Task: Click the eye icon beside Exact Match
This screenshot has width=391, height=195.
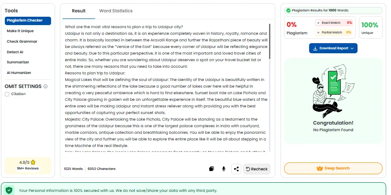Action: pyautogui.click(x=318, y=22)
